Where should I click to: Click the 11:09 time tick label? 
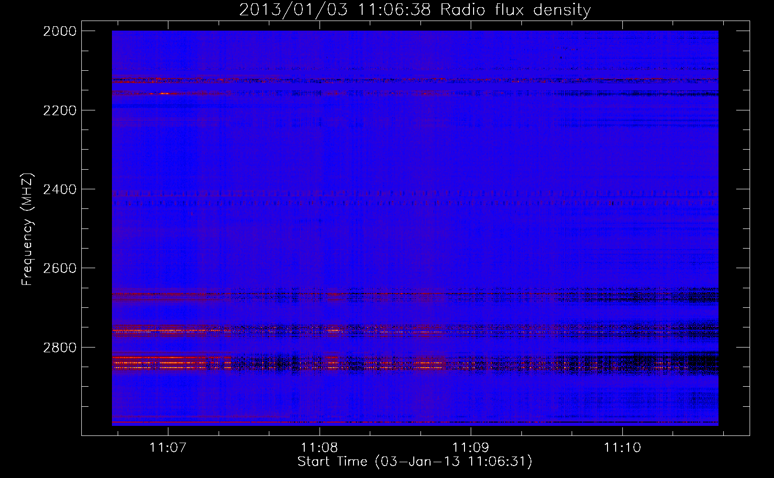[x=471, y=447]
